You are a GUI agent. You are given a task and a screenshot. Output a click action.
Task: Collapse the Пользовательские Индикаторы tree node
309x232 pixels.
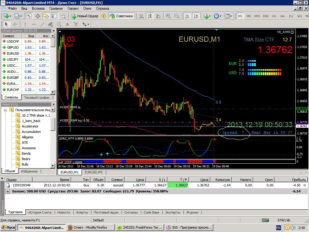coord(5,110)
